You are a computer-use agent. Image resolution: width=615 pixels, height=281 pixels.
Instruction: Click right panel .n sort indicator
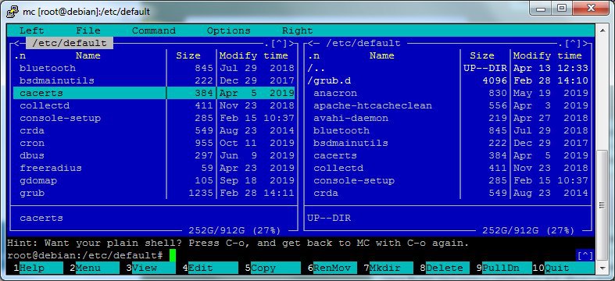pyautogui.click(x=313, y=55)
